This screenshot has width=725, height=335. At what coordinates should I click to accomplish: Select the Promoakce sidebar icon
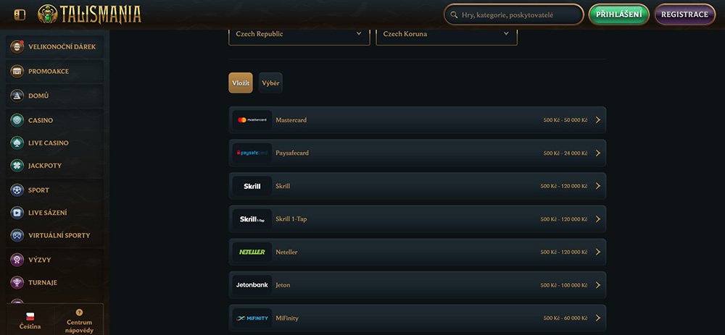click(17, 71)
